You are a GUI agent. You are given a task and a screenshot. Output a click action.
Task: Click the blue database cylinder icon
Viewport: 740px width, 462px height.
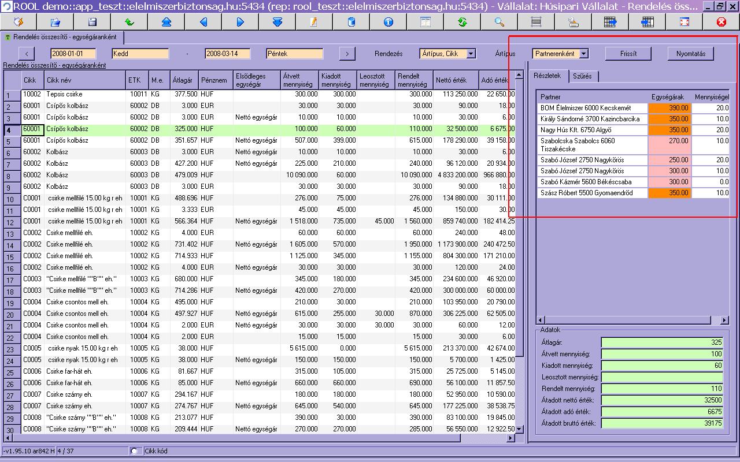pyautogui.click(x=351, y=22)
